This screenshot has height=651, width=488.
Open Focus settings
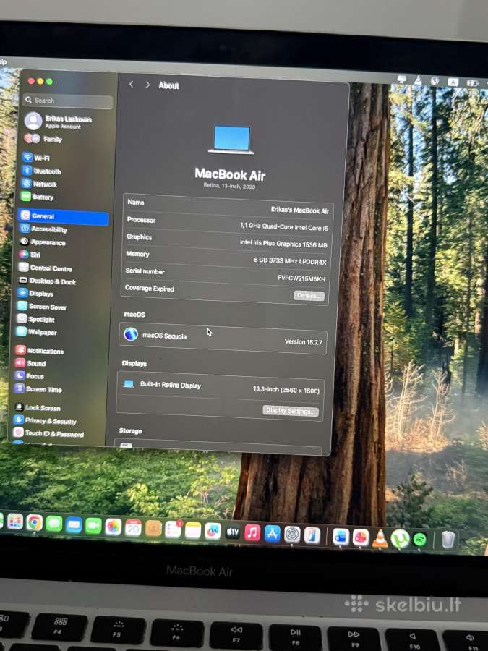(30, 375)
